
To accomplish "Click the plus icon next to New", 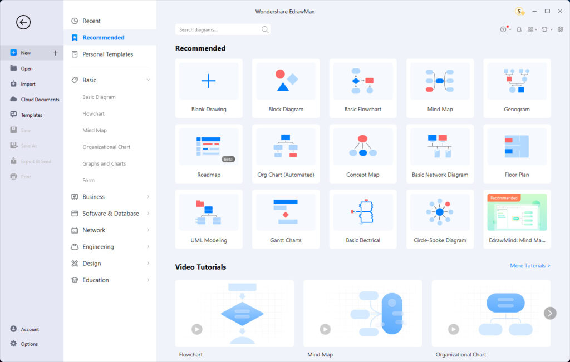I will (x=55, y=53).
